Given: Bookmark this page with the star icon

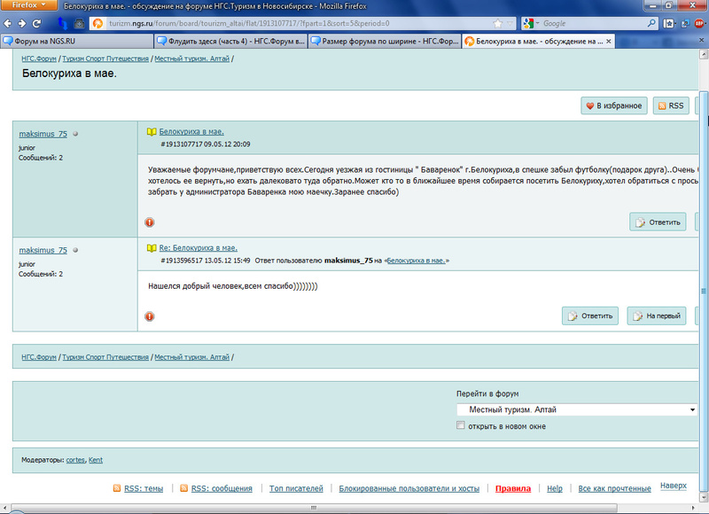Looking at the screenshot, I should tap(498, 24).
